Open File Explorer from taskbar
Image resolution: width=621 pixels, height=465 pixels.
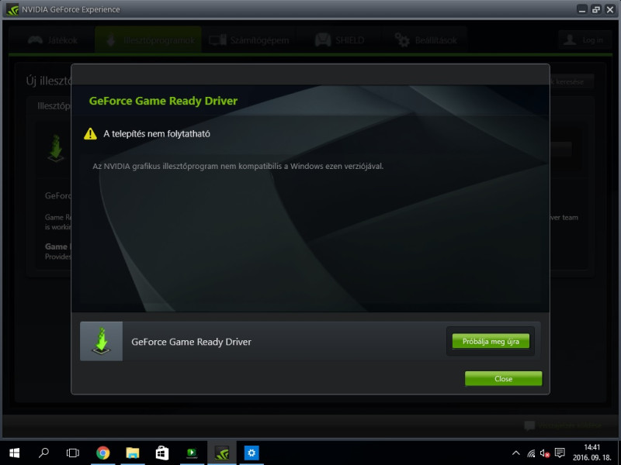pos(133,453)
